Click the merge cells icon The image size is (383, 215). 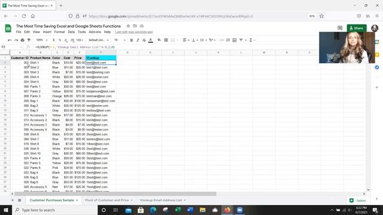tap(173, 40)
